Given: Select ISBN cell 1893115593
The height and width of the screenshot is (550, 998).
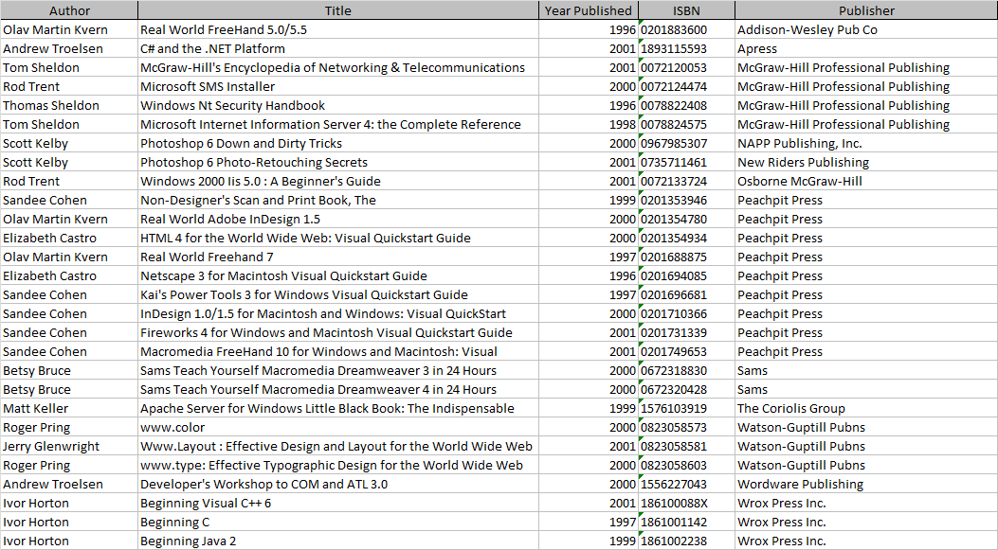Looking at the screenshot, I should [x=686, y=49].
